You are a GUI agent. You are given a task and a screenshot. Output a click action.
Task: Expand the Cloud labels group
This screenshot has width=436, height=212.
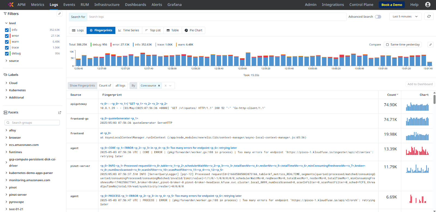click(x=6, y=83)
